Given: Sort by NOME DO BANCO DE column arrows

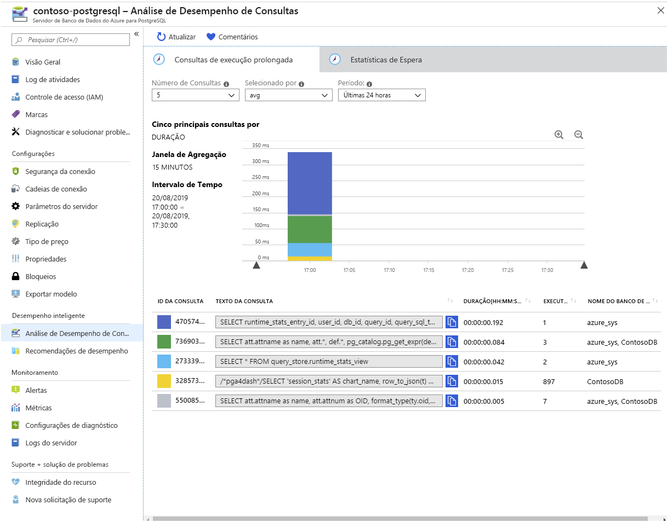Looking at the screenshot, I should pyautogui.click(x=655, y=301).
